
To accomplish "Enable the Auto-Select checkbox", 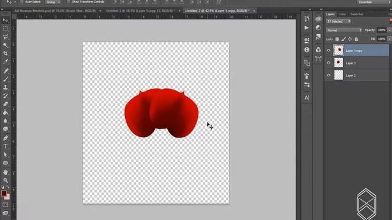I will [x=22, y=2].
